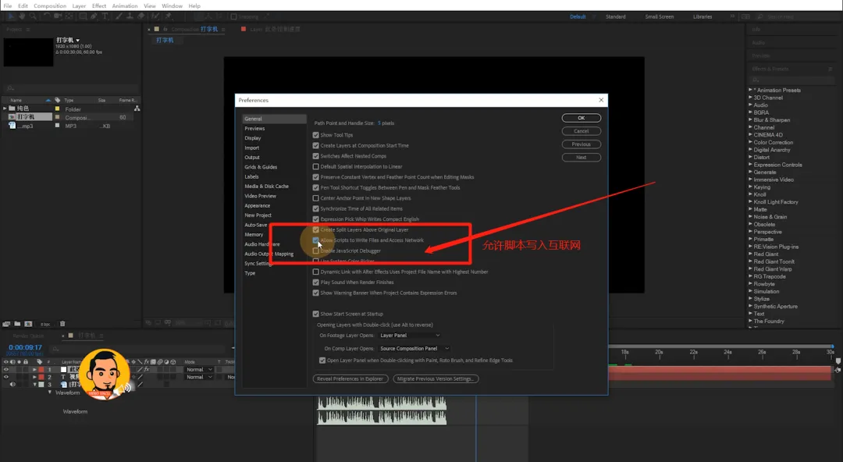Select Previews category in Preferences
Viewport: 843px width, 462px height.
point(254,129)
